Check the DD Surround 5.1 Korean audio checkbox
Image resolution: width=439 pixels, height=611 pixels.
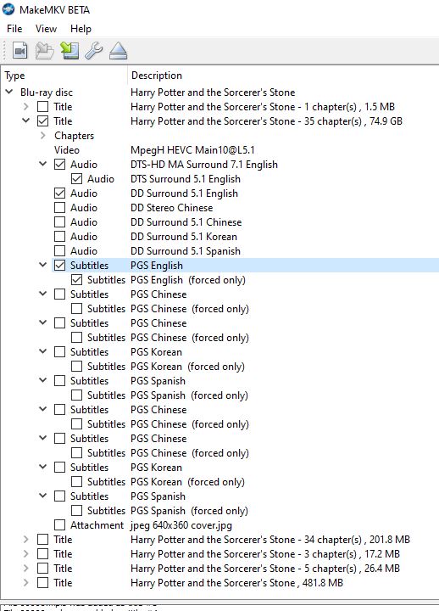pos(59,237)
